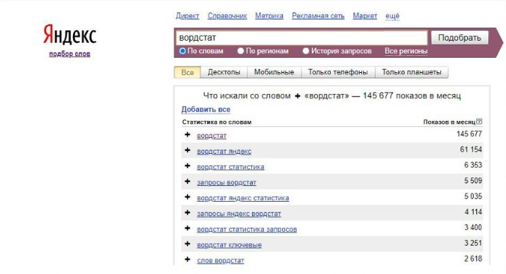Switch to the 'Десктопы' tab

224,72
